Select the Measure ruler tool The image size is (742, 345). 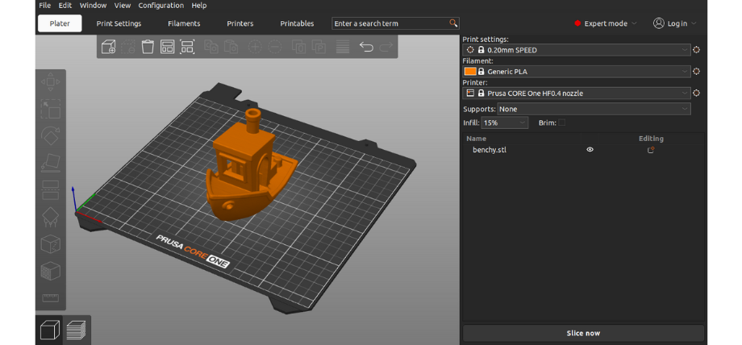coord(51,297)
